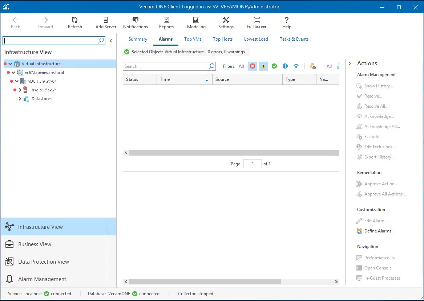
Task: Open Add Server from toolbar
Action: click(x=106, y=23)
